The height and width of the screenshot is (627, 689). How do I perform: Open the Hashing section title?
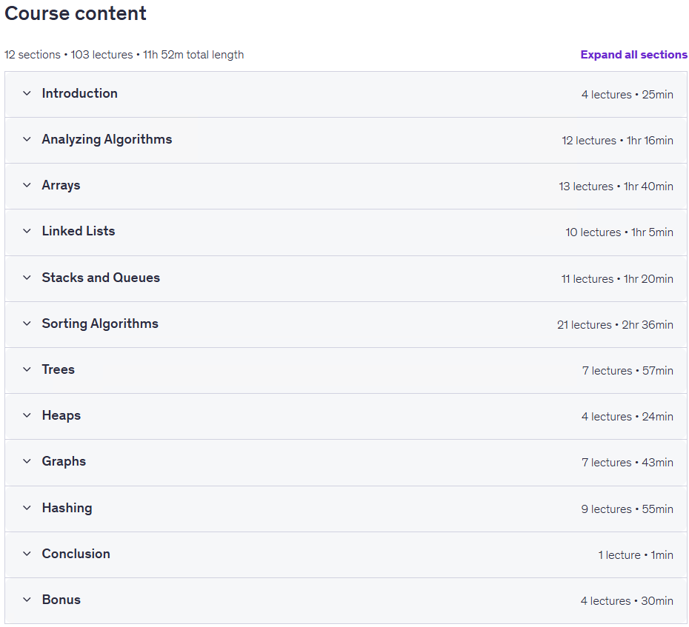click(x=67, y=508)
